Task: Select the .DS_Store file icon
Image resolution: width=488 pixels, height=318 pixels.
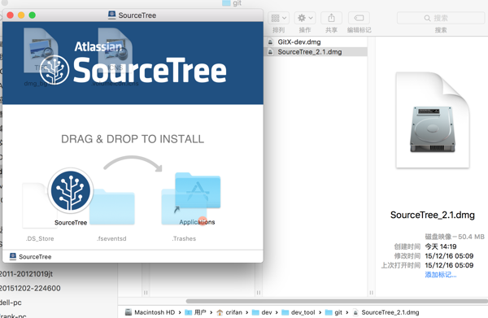Action: [39, 206]
